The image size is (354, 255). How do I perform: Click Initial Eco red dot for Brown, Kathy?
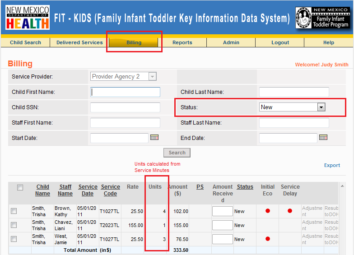point(268,211)
